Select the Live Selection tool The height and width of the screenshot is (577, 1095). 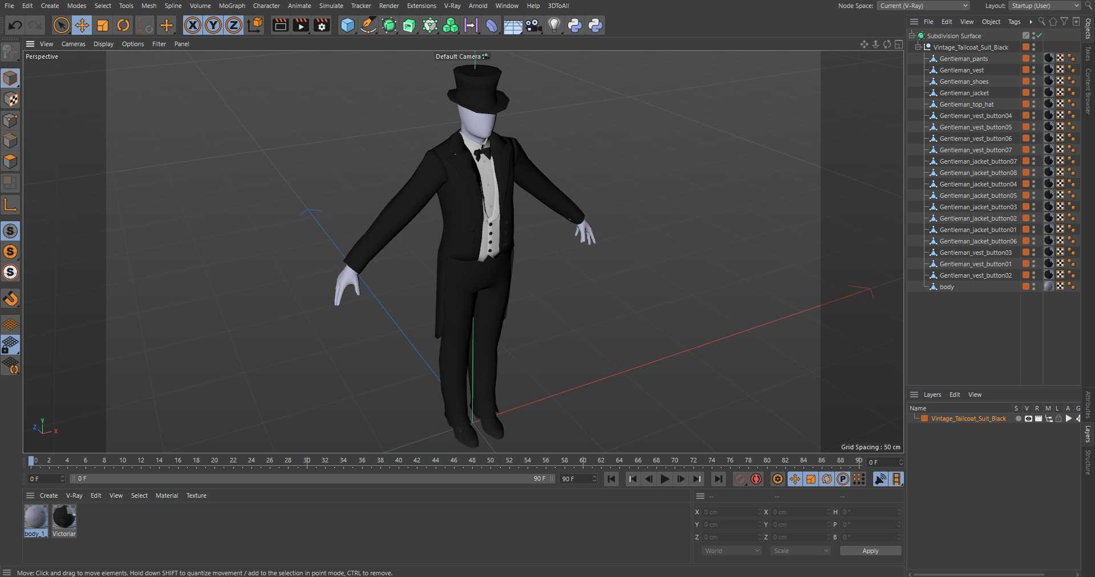pos(61,25)
